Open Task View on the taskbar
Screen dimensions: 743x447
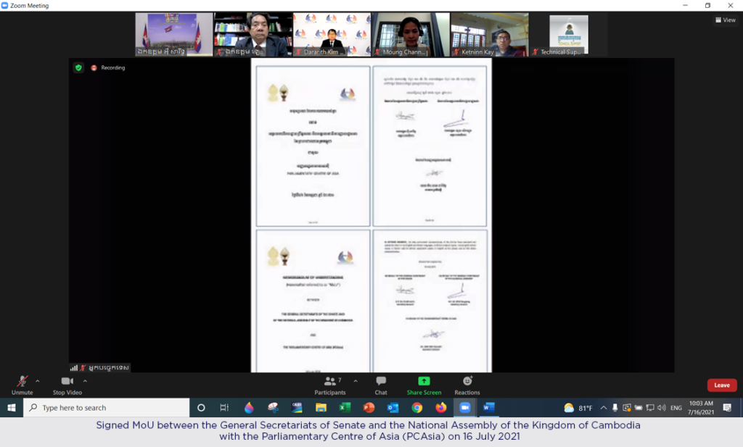tap(224, 408)
